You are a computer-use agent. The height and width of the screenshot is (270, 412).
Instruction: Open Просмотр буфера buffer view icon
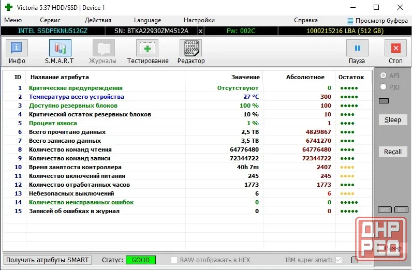350,21
